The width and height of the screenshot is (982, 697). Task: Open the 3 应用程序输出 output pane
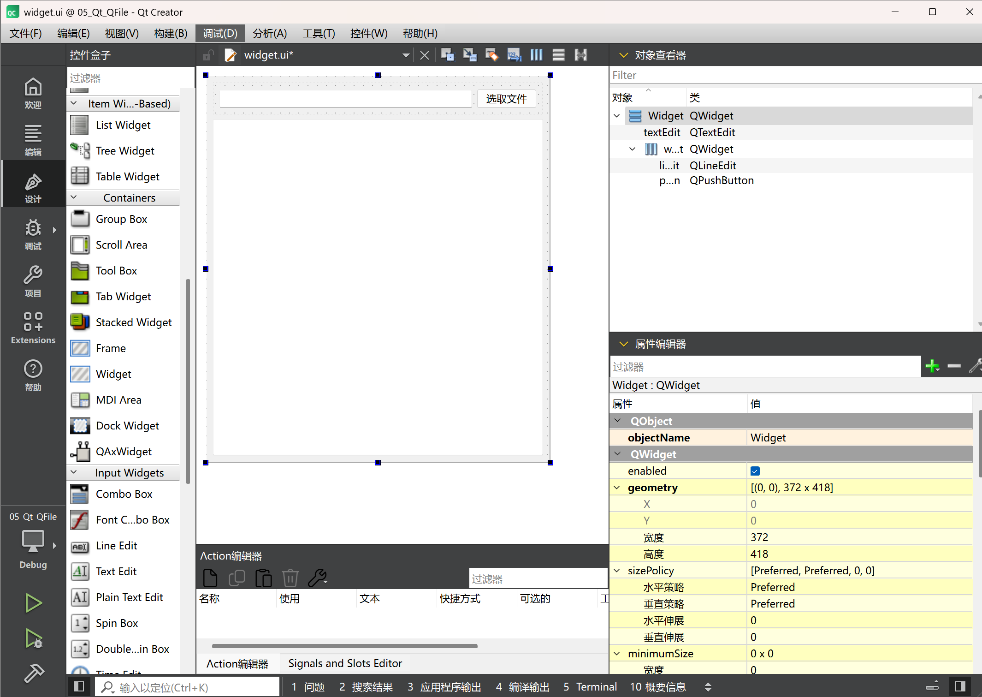(x=444, y=687)
